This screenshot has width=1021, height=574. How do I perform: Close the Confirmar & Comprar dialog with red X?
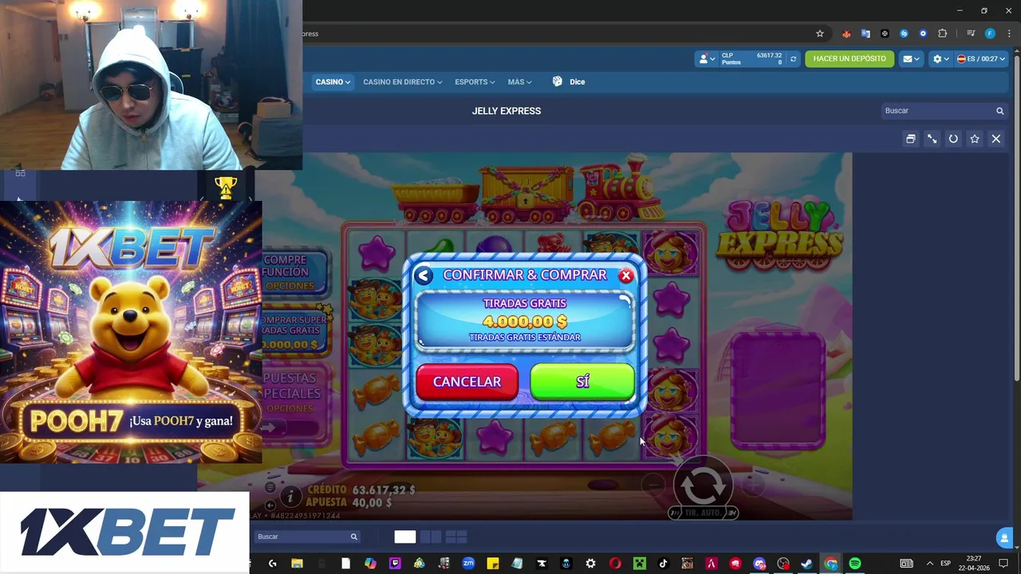pyautogui.click(x=626, y=275)
